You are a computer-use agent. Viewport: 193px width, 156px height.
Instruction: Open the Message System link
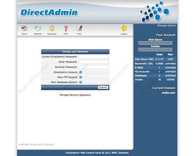click(167, 25)
